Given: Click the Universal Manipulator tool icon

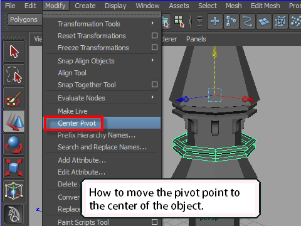Looking at the screenshot, I should [14, 191].
